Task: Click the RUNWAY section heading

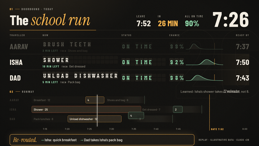Action: point(28,92)
